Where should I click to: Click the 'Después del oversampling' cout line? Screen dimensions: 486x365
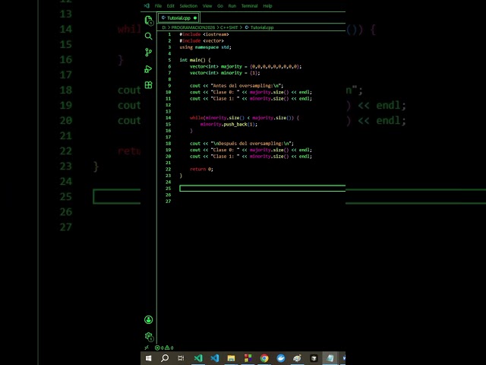click(x=241, y=144)
